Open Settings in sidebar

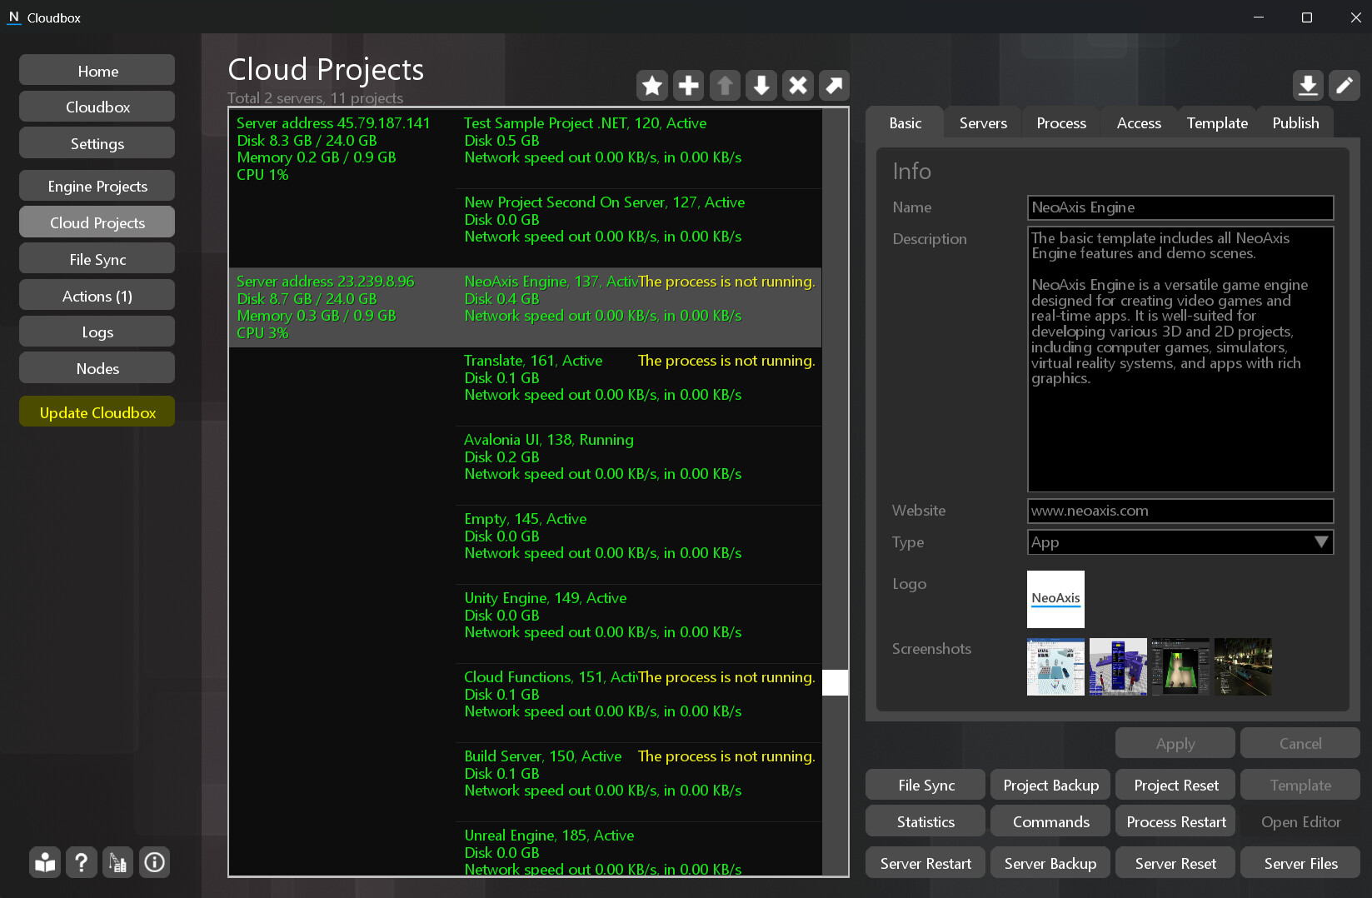pyautogui.click(x=97, y=143)
